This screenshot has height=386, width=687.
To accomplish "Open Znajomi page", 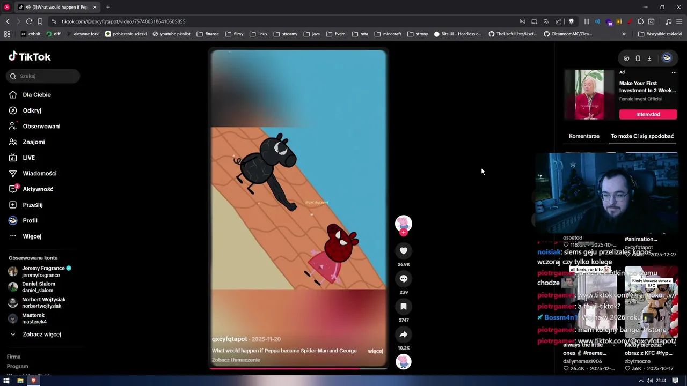I will pyautogui.click(x=33, y=142).
